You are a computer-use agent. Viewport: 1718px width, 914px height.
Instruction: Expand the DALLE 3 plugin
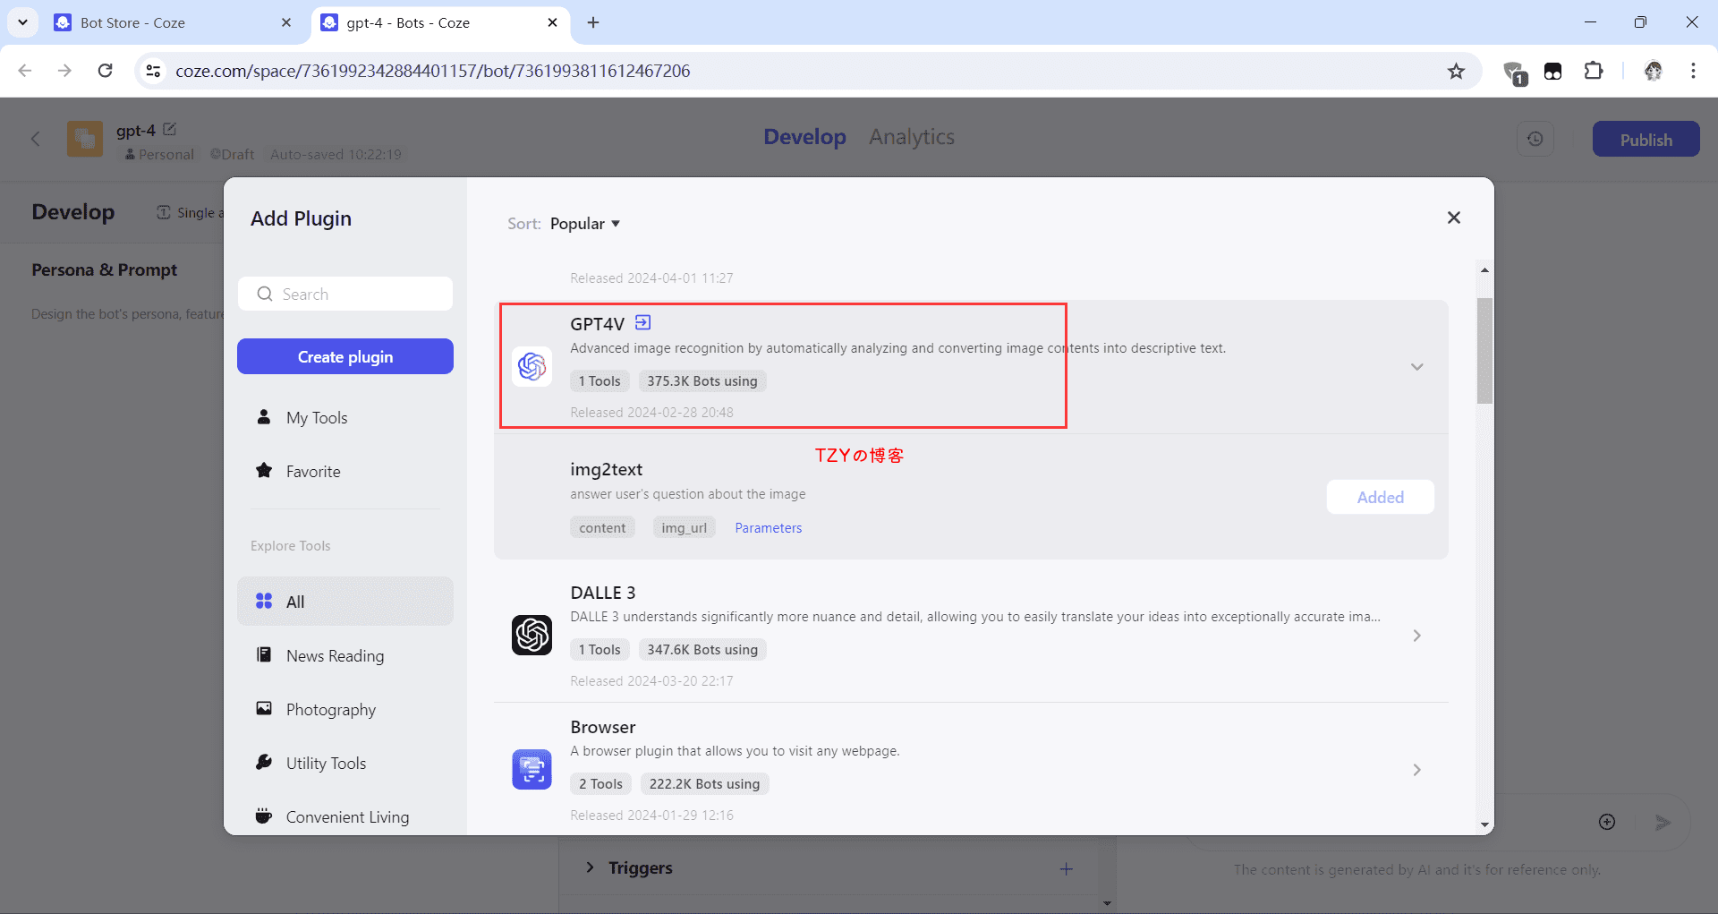[1416, 636]
